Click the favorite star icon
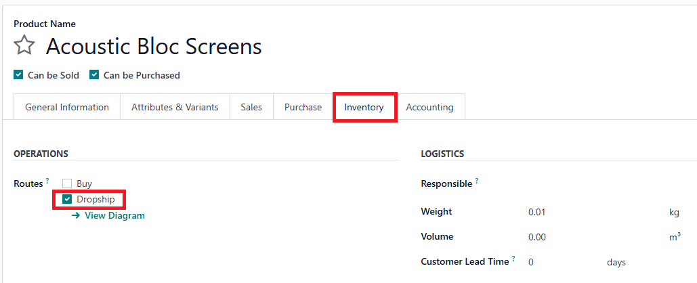 coord(24,46)
